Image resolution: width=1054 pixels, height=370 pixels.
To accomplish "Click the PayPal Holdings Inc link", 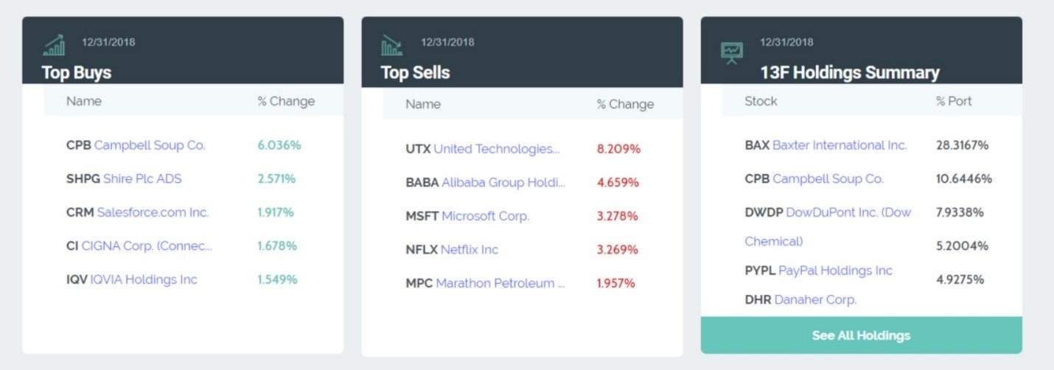I will pos(835,270).
